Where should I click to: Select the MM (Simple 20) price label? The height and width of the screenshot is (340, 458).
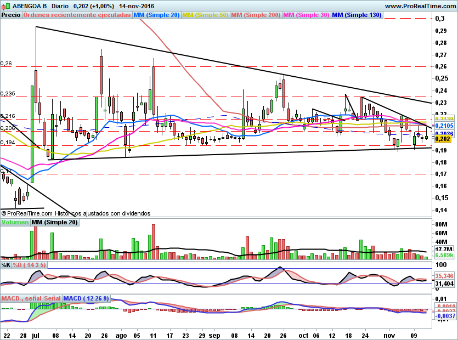click(156, 15)
